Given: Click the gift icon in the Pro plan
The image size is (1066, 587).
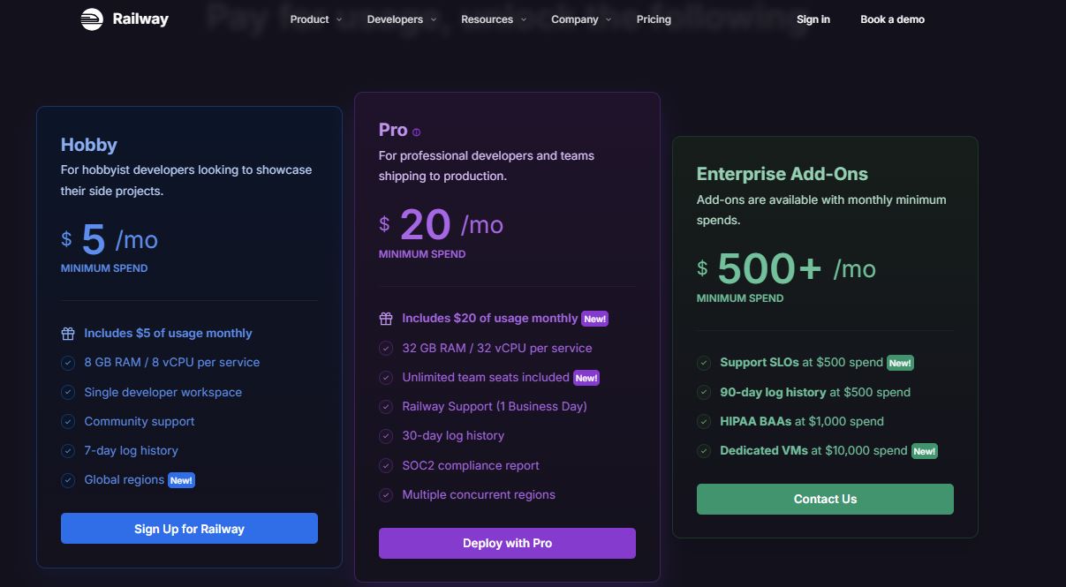Looking at the screenshot, I should click(x=386, y=319).
